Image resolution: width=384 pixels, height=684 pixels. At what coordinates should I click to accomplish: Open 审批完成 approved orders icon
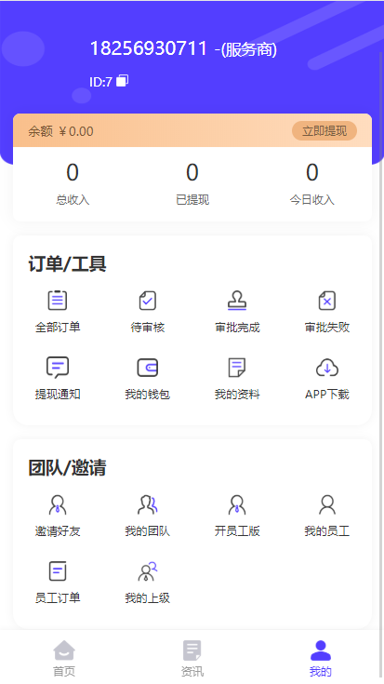click(x=237, y=300)
